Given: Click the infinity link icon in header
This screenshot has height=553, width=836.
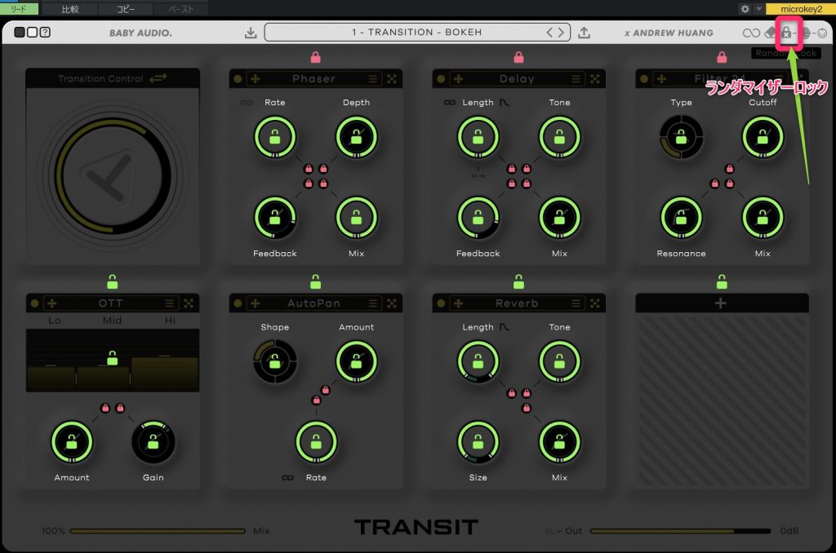Looking at the screenshot, I should point(750,33).
